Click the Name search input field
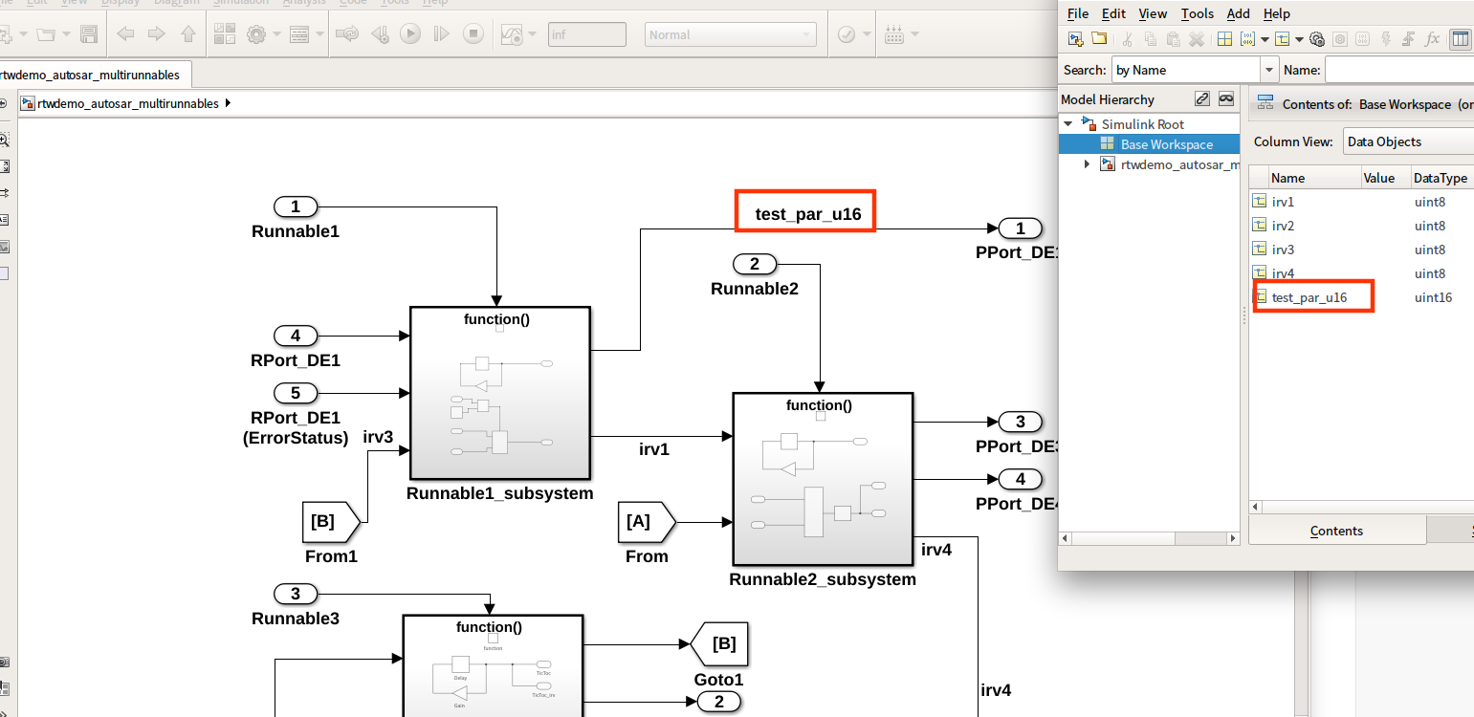Viewport: 1474px width, 717px height. (1399, 70)
